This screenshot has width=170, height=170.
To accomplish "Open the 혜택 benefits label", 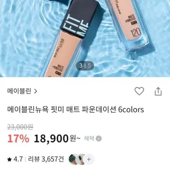I will coord(89,138).
